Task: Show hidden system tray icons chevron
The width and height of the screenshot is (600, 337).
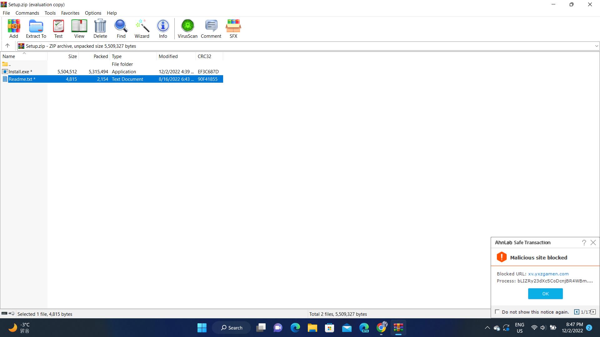Action: 487,328
